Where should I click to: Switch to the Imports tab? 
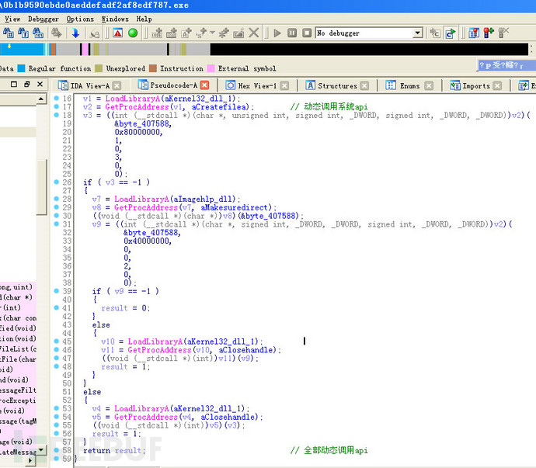pos(476,85)
